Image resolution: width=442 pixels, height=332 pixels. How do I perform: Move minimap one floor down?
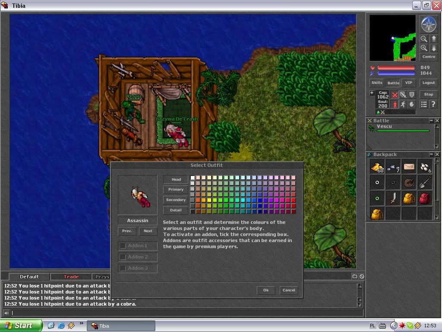click(433, 48)
